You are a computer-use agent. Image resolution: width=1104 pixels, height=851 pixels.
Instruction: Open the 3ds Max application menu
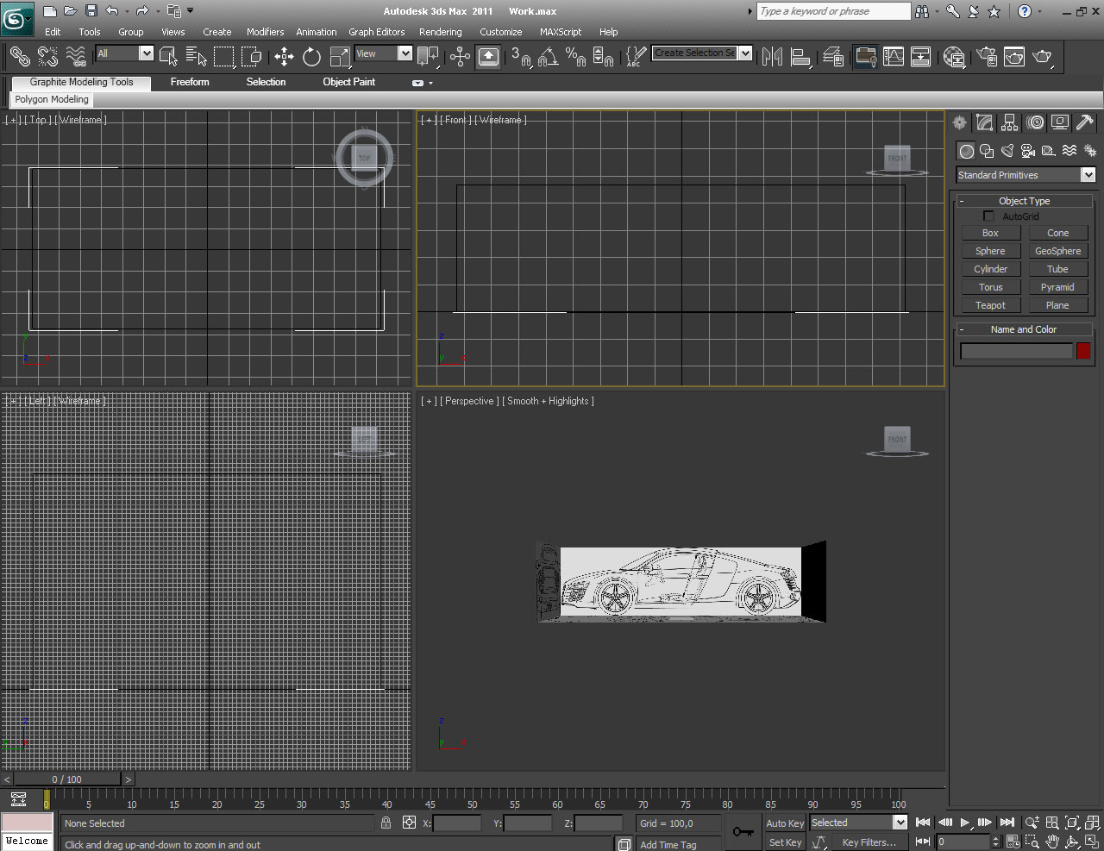16,18
